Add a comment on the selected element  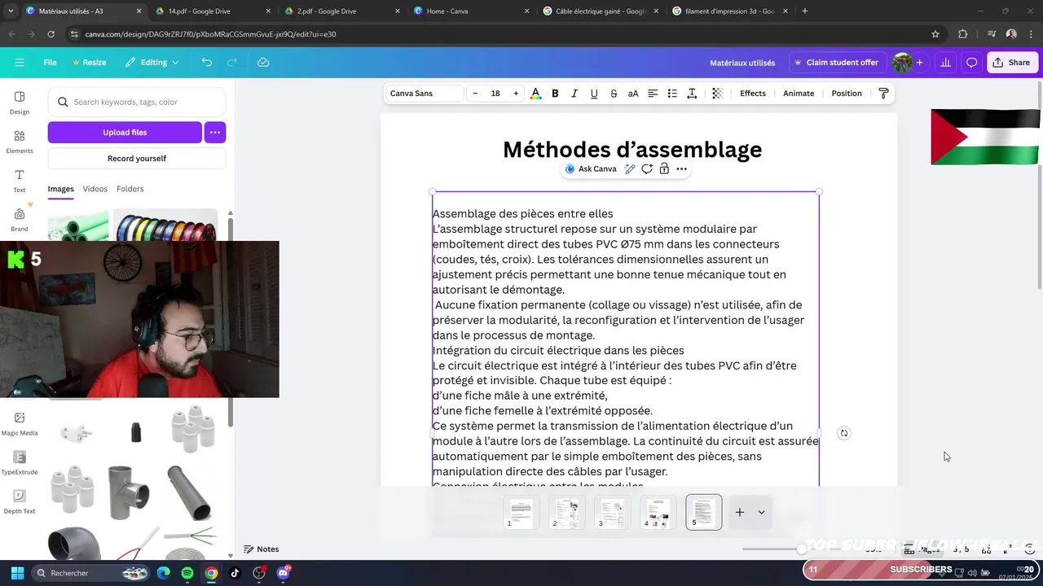[x=647, y=169]
